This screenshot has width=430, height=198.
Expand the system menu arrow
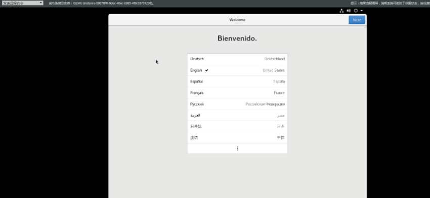click(x=362, y=11)
